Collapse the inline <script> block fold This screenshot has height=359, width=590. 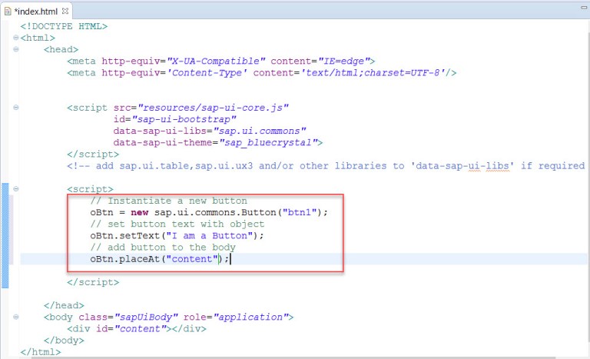(x=16, y=189)
